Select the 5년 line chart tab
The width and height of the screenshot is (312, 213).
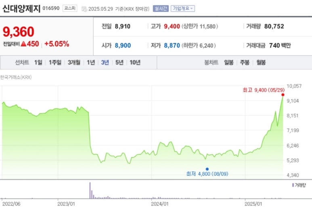click(x=119, y=62)
